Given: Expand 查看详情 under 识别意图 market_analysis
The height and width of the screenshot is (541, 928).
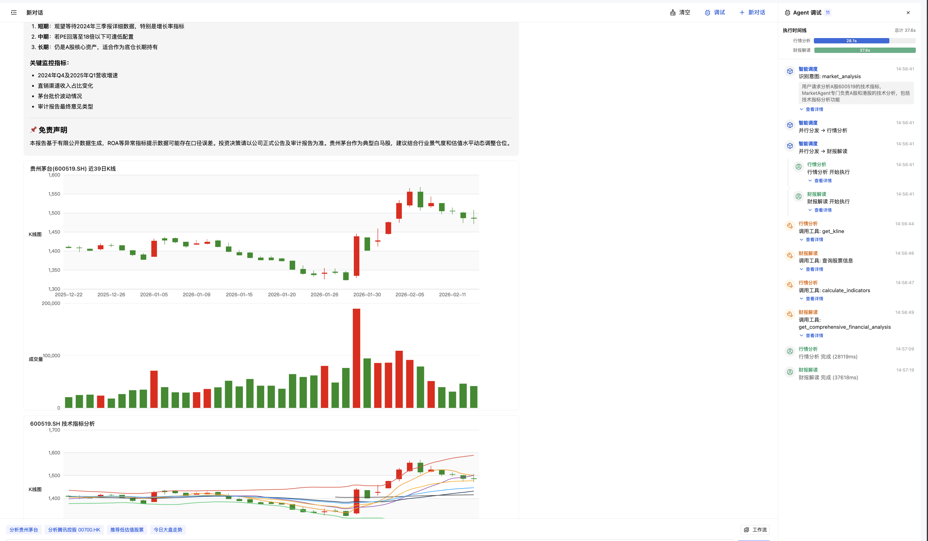Looking at the screenshot, I should click(x=811, y=109).
